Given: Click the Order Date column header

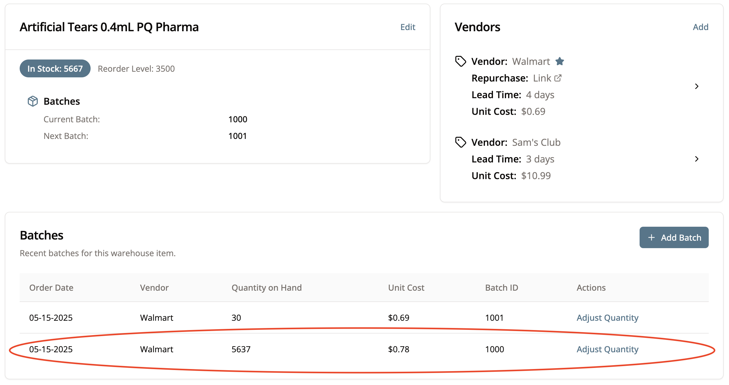Looking at the screenshot, I should [51, 287].
